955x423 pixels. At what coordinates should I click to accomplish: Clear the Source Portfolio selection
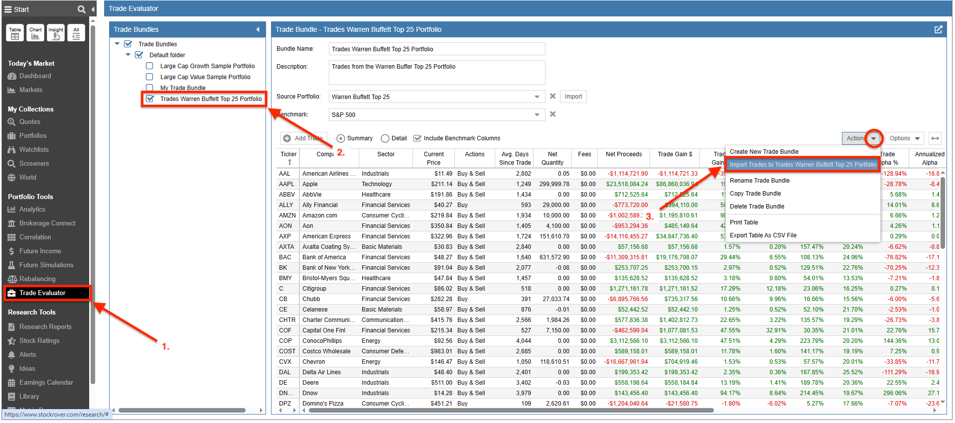tap(552, 96)
